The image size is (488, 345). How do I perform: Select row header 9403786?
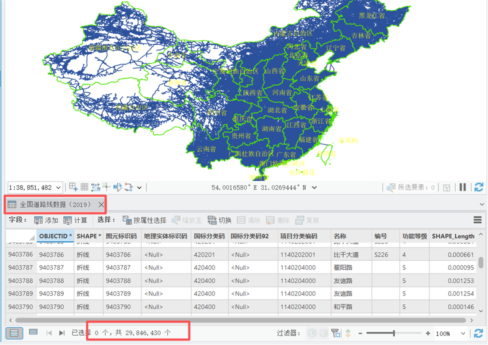click(x=20, y=254)
